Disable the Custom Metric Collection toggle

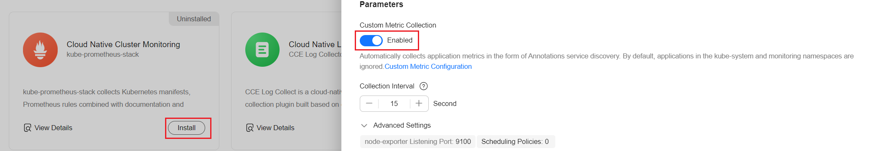[371, 40]
